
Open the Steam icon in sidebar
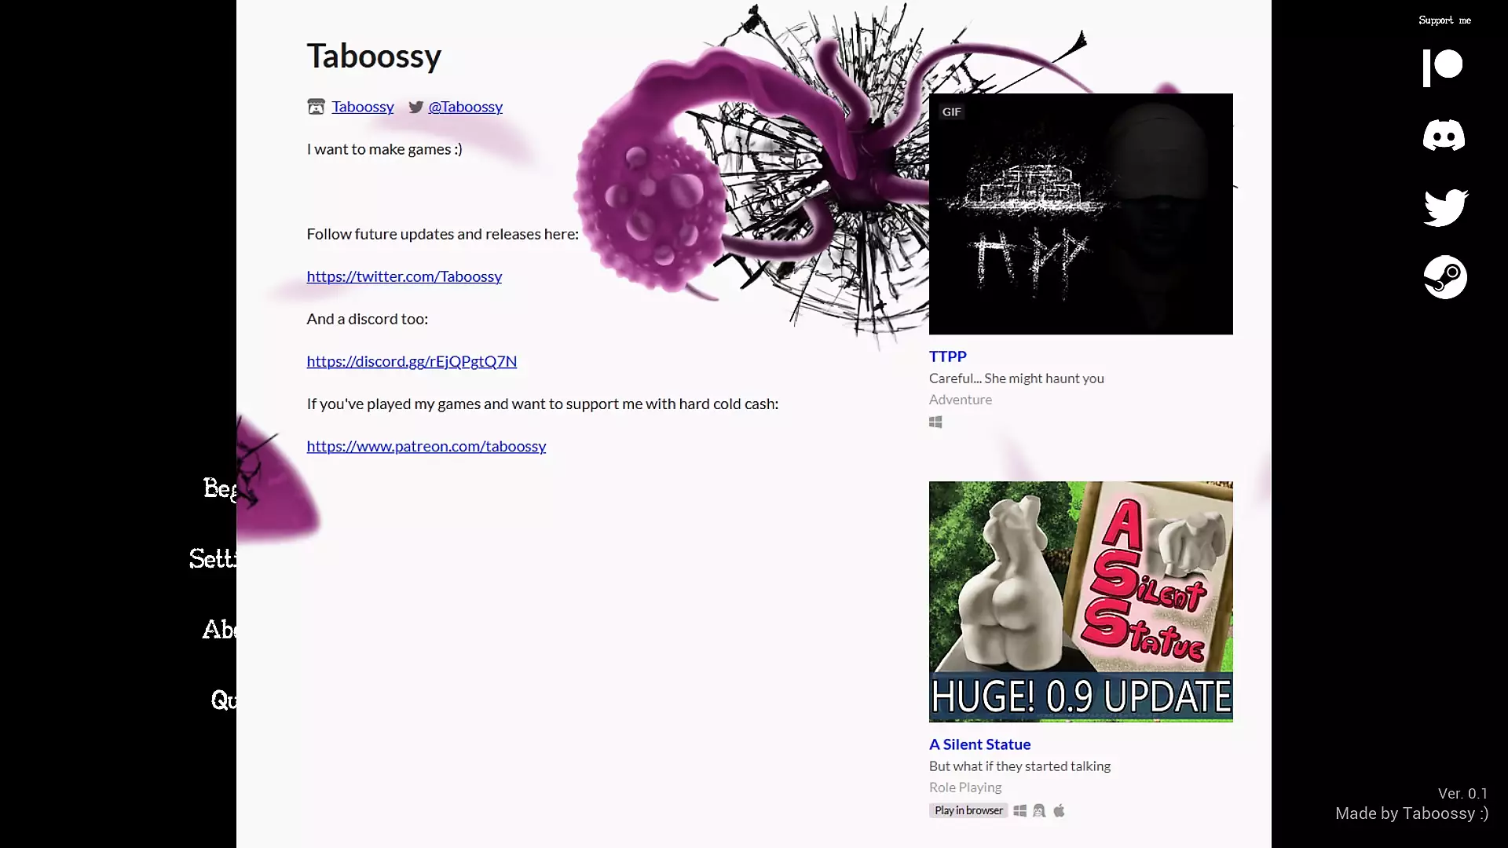[x=1445, y=277]
